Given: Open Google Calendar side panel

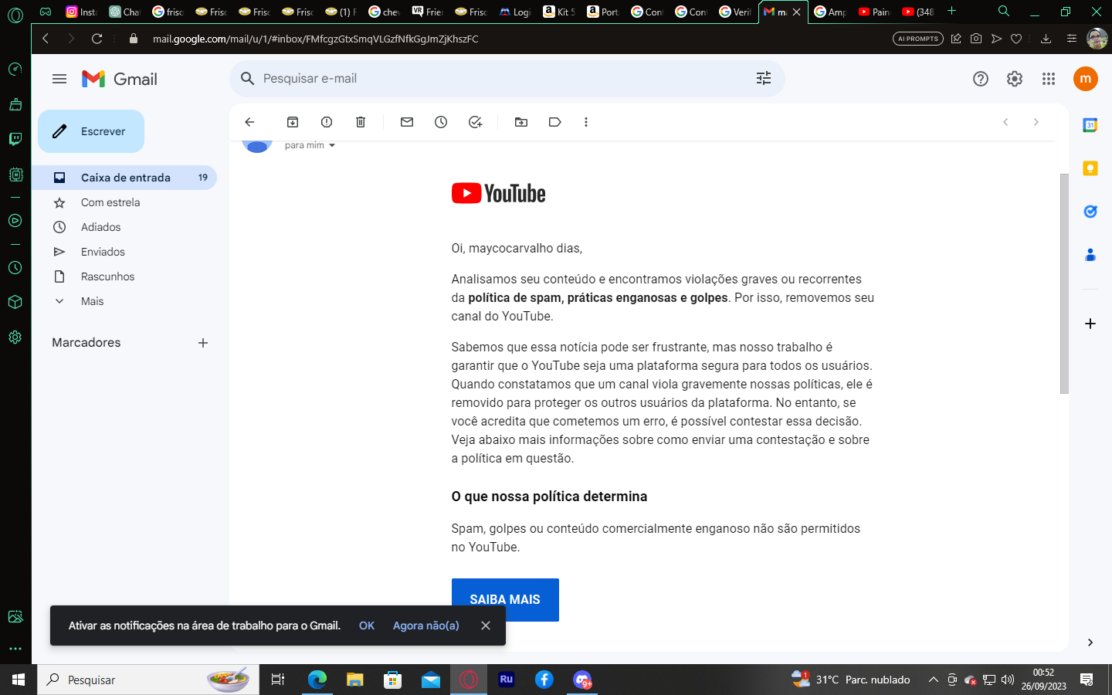Looking at the screenshot, I should tap(1090, 125).
